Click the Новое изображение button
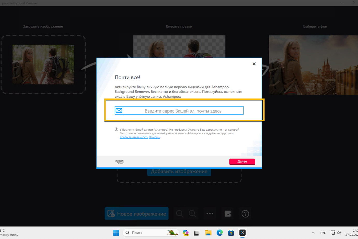 [x=137, y=214]
